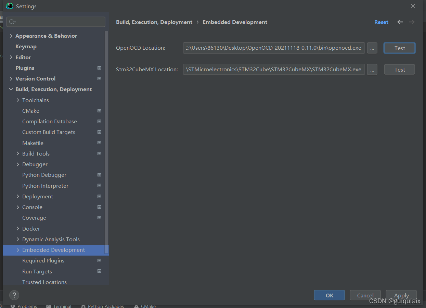Click the Cancel button
Screen dimensions: 426x308
pos(365,295)
